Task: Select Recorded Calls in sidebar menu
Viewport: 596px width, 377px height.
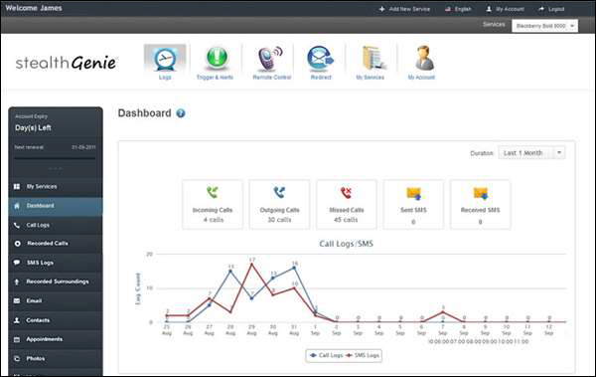Action: (x=56, y=244)
